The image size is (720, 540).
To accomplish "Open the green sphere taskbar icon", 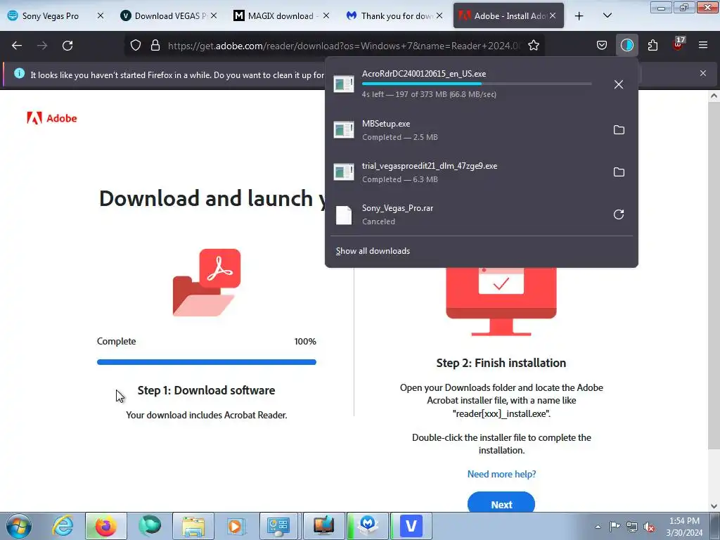I will pos(150,526).
